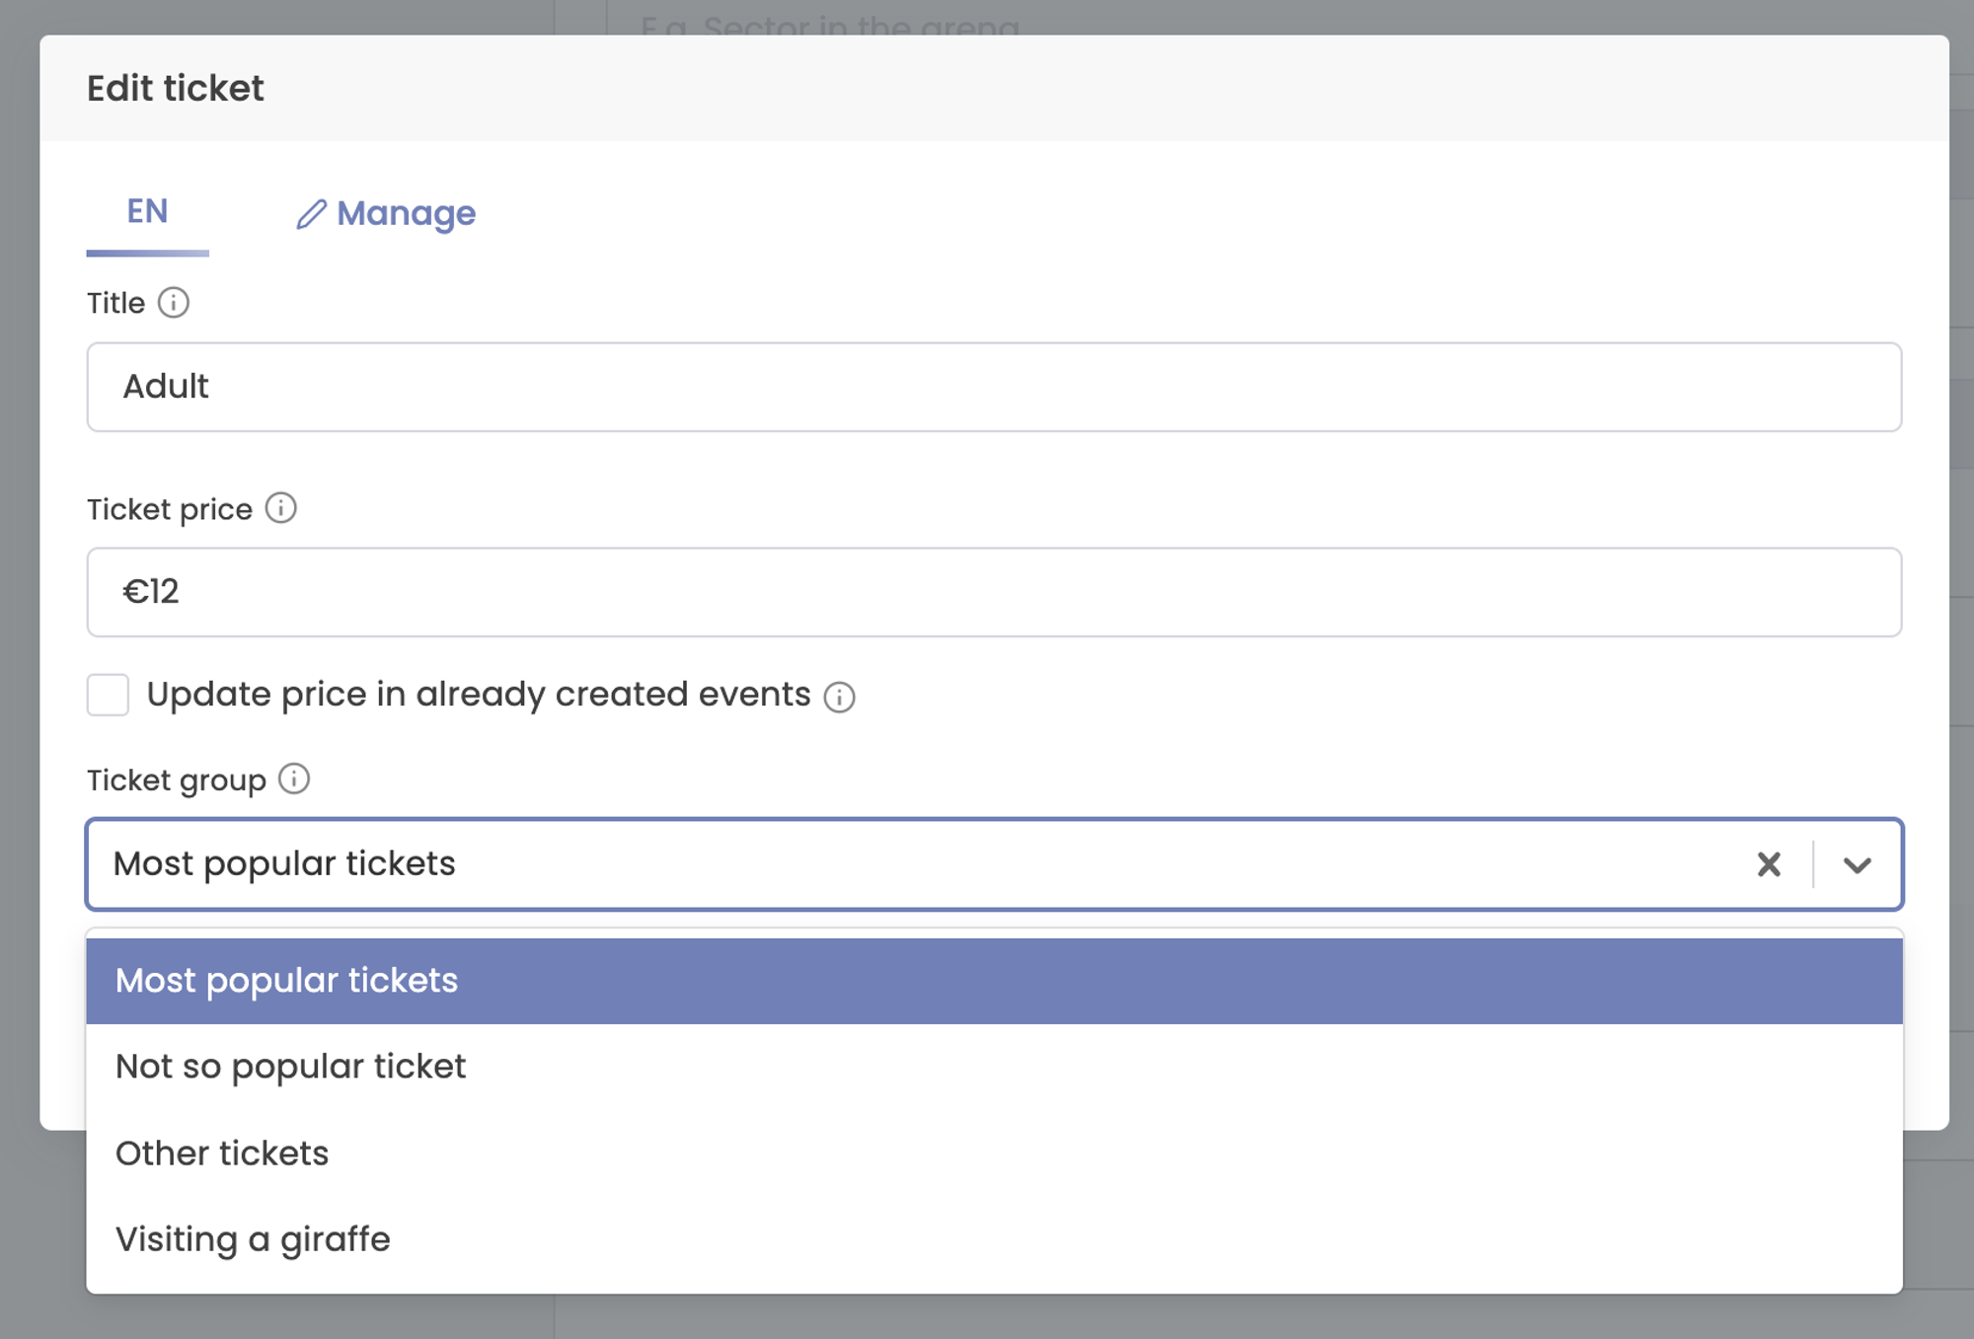Click the info icon after Update price checkbox
This screenshot has width=1974, height=1339.
click(838, 697)
